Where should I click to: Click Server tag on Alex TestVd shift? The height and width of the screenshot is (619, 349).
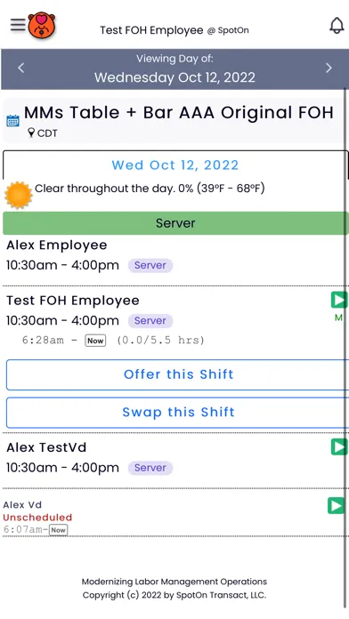point(150,468)
